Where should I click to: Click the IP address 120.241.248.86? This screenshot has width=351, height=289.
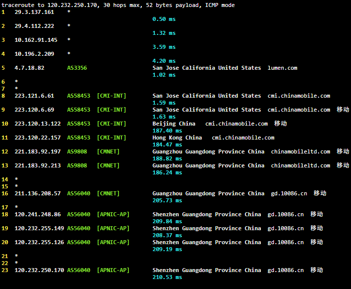(37, 214)
